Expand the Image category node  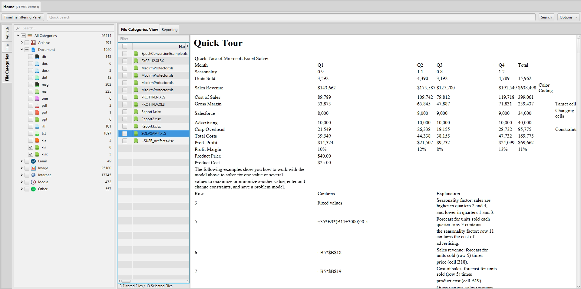(x=22, y=168)
